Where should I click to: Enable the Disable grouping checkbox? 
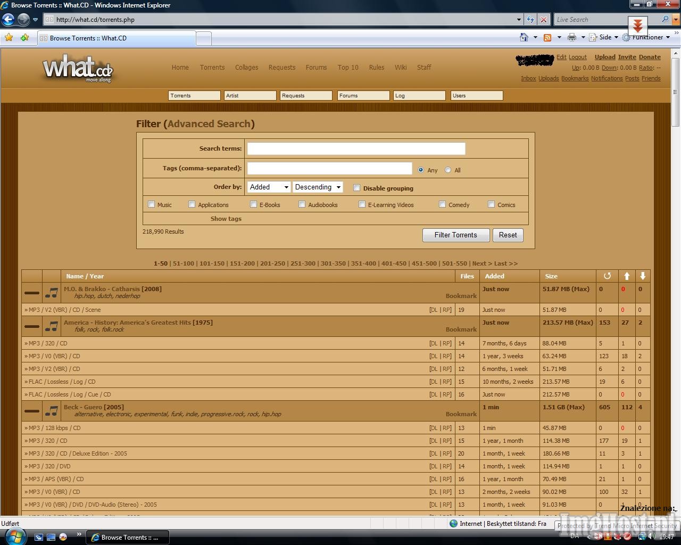(357, 188)
